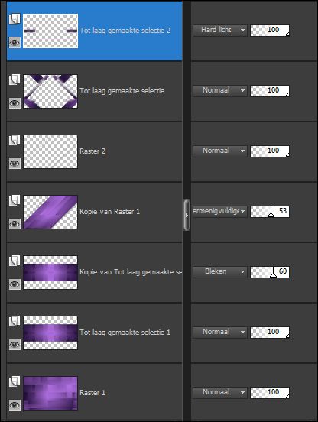
Task: Hide Tot laag gemaakte selectie 2 layer
Action: [x=15, y=43]
